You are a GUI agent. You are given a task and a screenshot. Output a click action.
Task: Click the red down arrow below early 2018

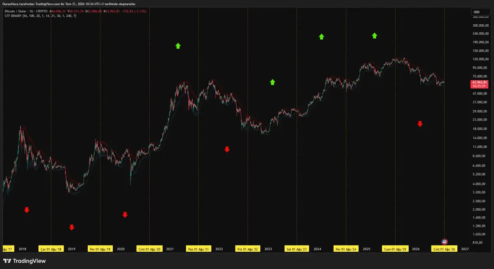pos(27,210)
